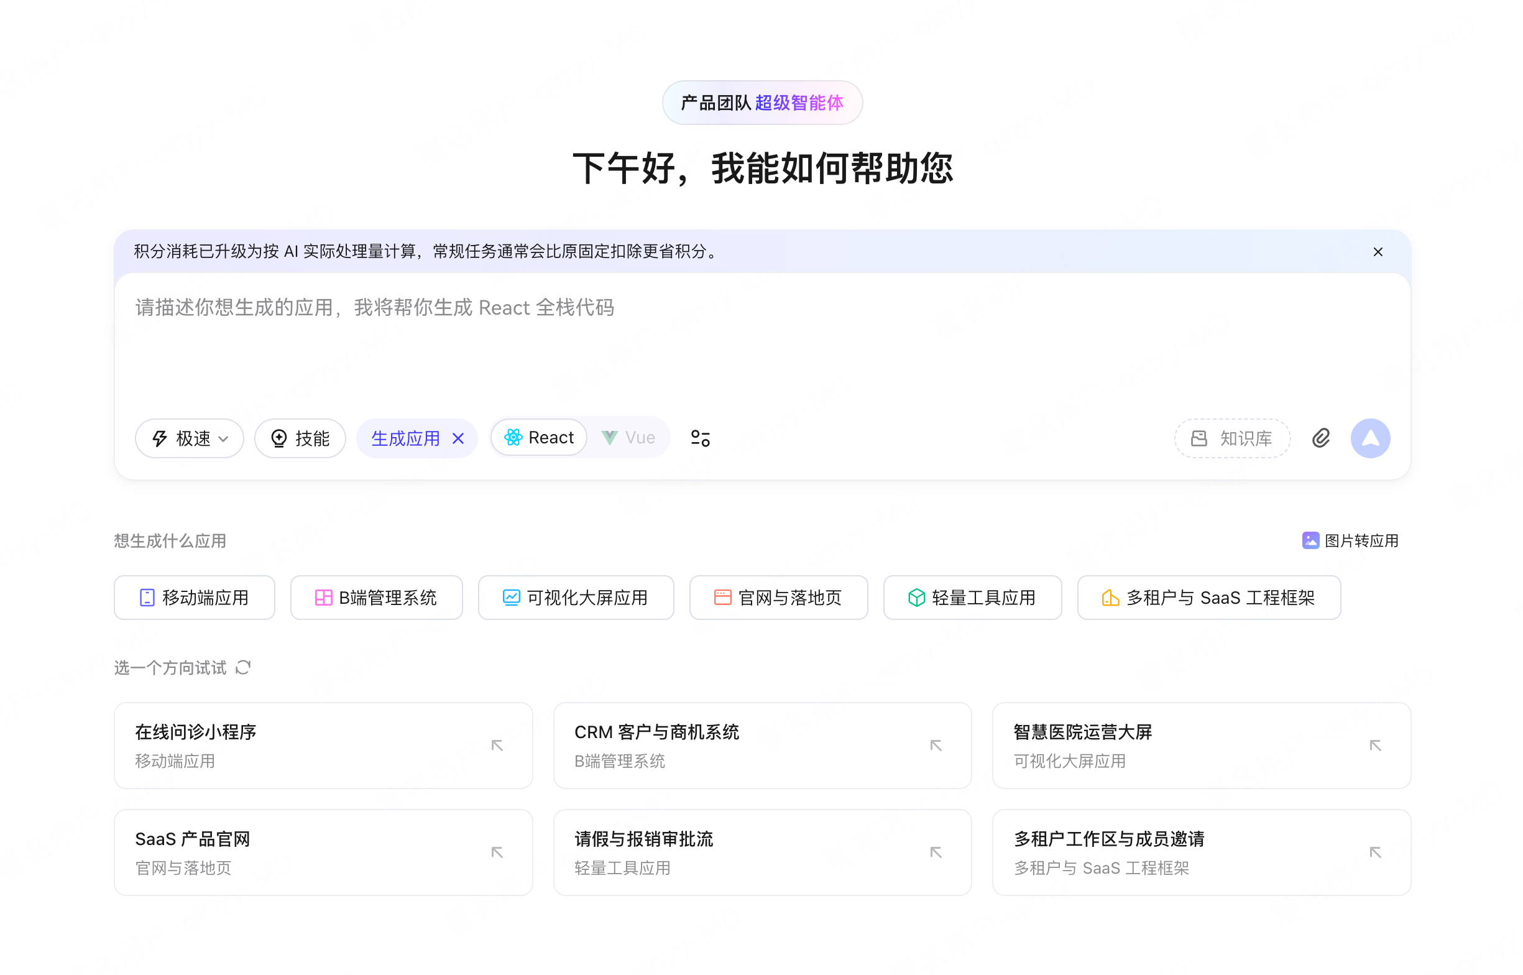This screenshot has height=975, width=1523.
Task: Open the 技能 skills picker
Action: tap(300, 438)
